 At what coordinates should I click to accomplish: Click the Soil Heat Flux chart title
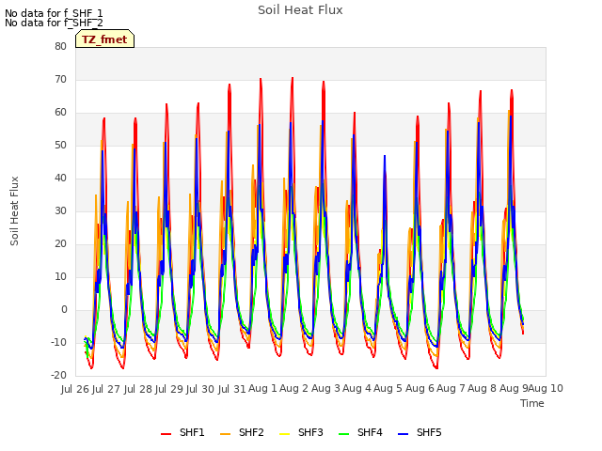[300, 10]
